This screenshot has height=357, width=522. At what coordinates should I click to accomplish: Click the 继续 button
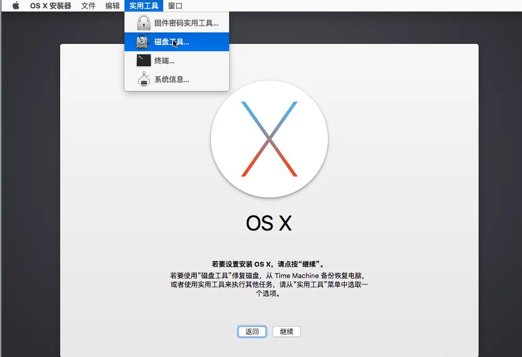[287, 331]
